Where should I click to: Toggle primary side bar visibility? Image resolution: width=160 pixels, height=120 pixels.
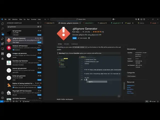coord(139,19)
